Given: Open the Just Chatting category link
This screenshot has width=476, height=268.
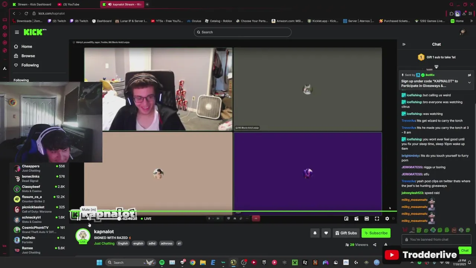Looking at the screenshot, I should click(104, 243).
